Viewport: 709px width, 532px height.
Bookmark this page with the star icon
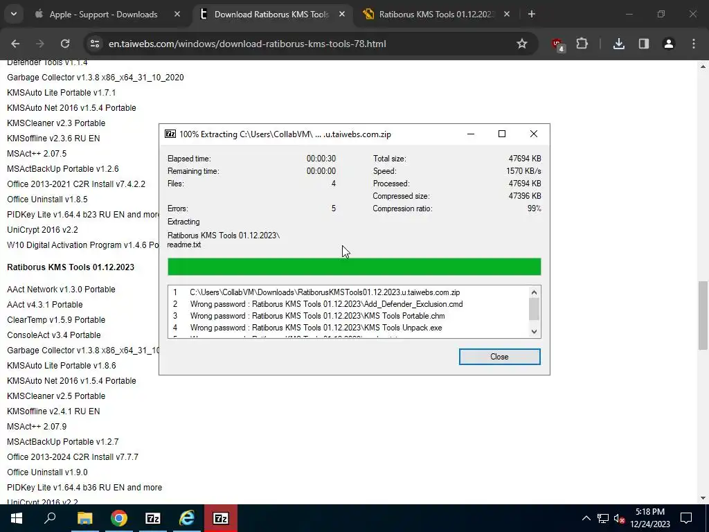[522, 44]
